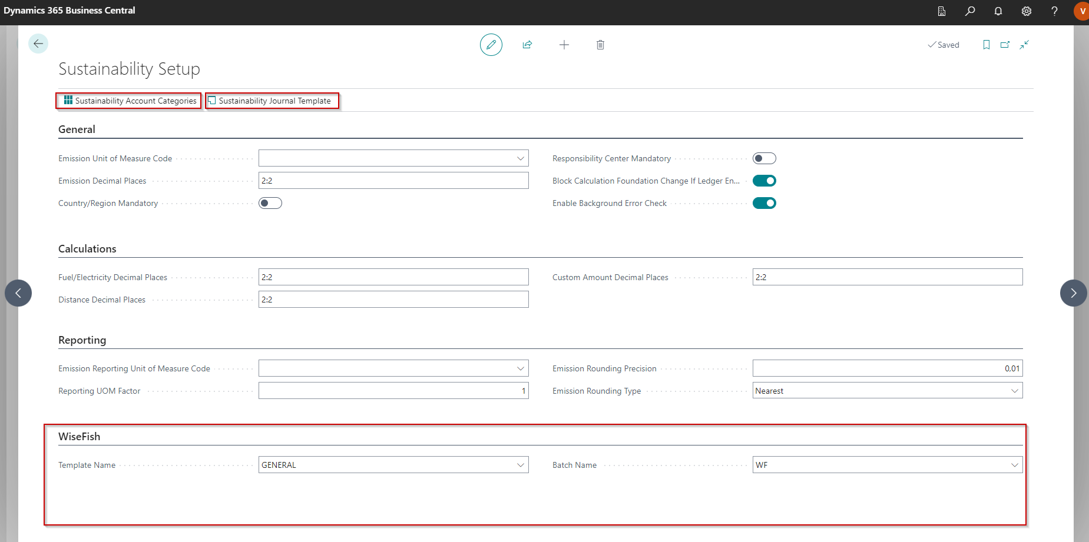Image resolution: width=1089 pixels, height=542 pixels.
Task: Click the trash delete icon
Action: [600, 45]
